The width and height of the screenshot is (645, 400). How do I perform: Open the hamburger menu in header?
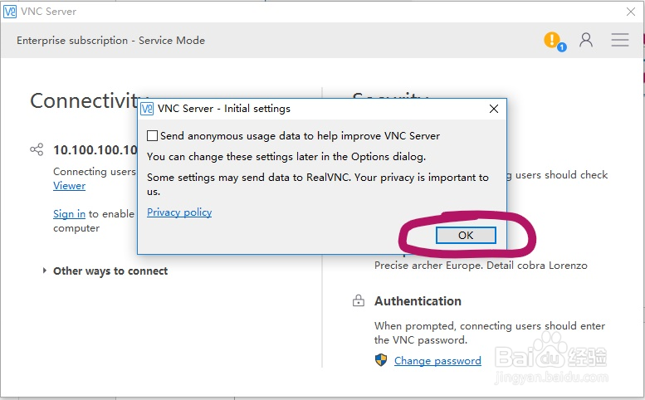point(620,40)
